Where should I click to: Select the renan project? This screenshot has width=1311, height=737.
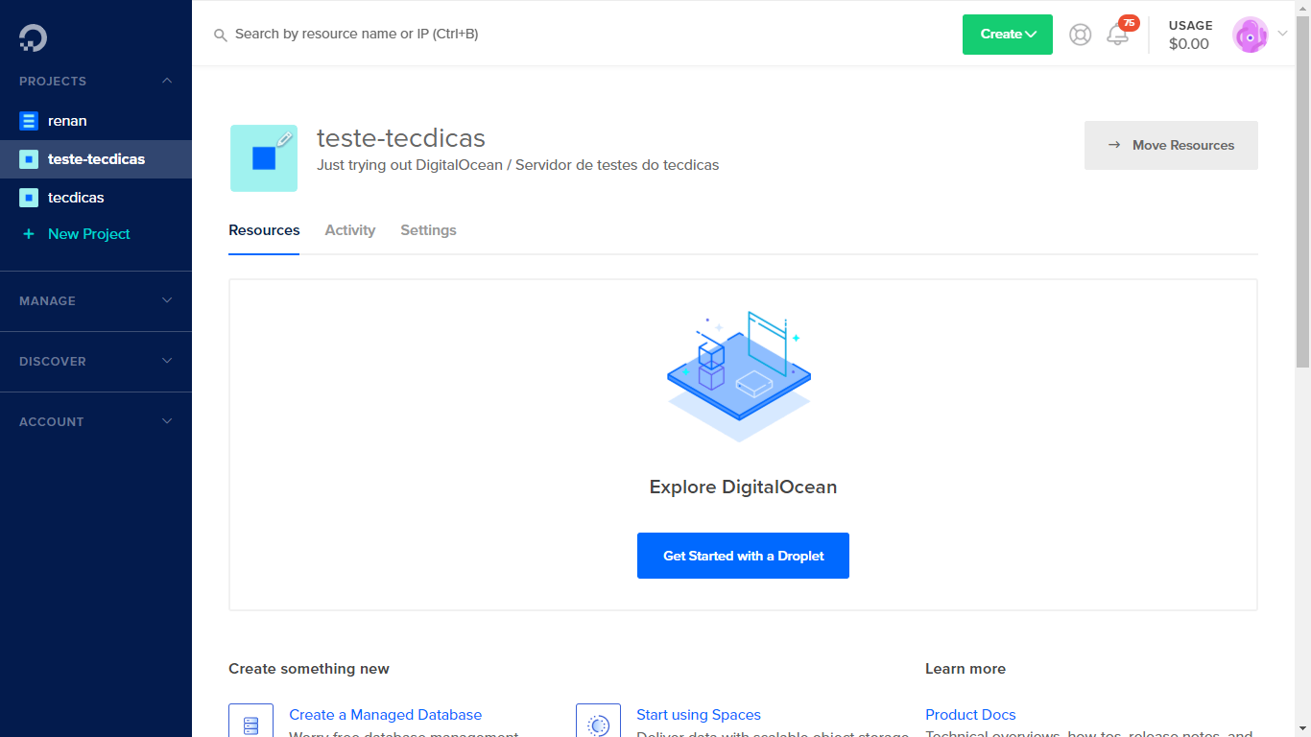point(96,121)
